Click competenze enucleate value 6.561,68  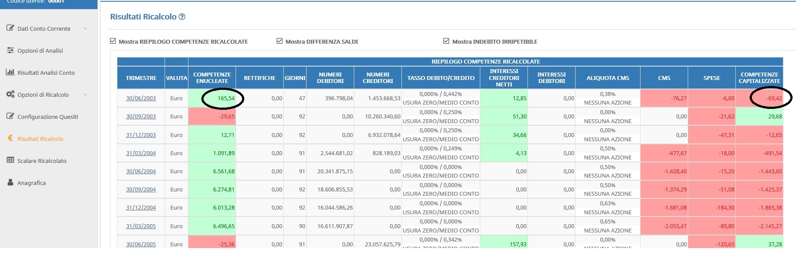(x=223, y=171)
